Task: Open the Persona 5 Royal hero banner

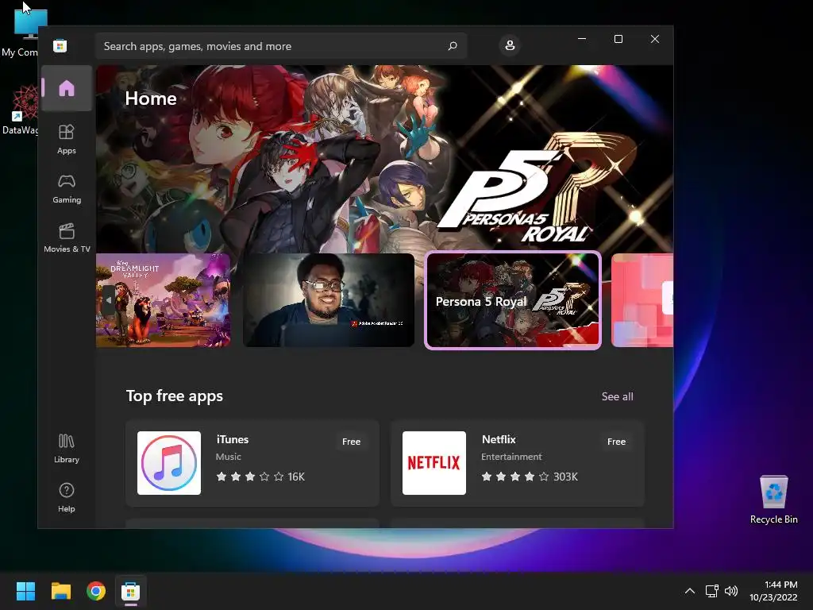Action: (x=385, y=158)
